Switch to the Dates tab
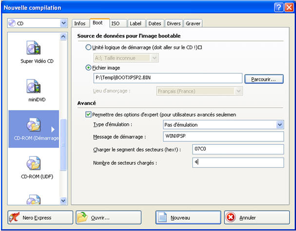296x231 pixels. pyautogui.click(x=156, y=23)
